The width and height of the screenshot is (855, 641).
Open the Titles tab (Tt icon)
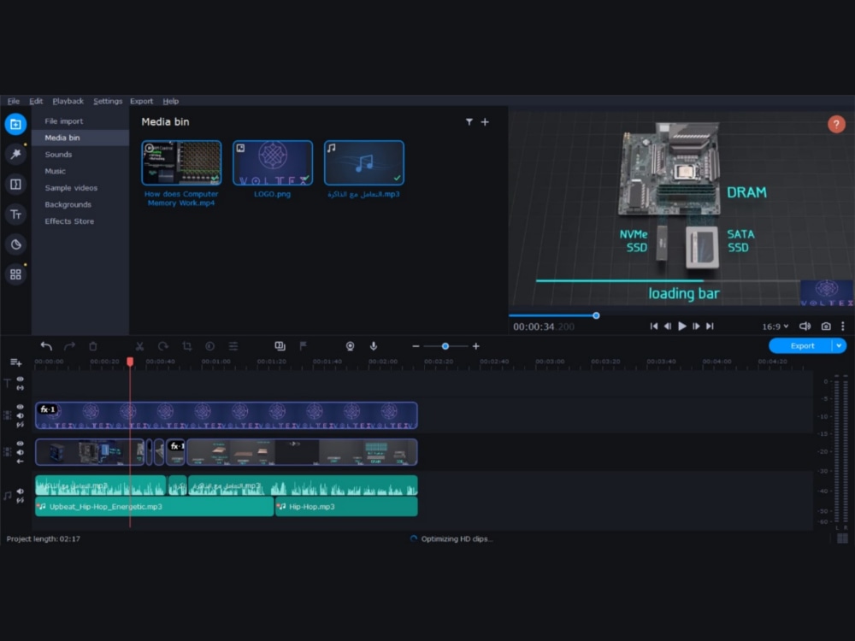click(x=15, y=215)
